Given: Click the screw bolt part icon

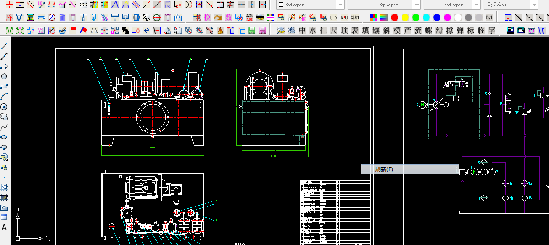Looking at the screenshot, I should point(73,17).
